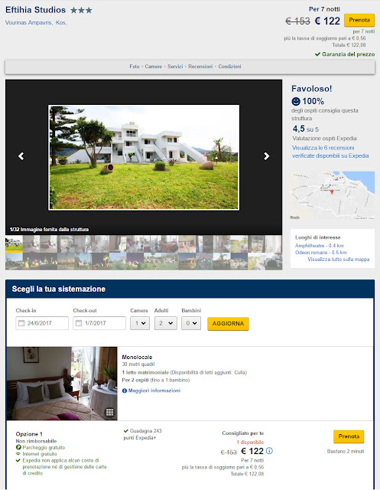Open Visualizza tutto sulla mappa link
Screen dimensions: 380x490
click(339, 260)
